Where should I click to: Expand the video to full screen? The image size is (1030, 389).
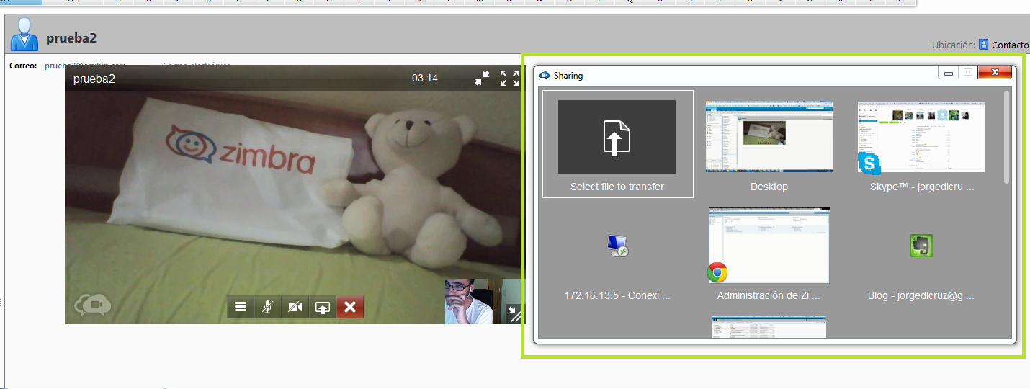pyautogui.click(x=509, y=79)
